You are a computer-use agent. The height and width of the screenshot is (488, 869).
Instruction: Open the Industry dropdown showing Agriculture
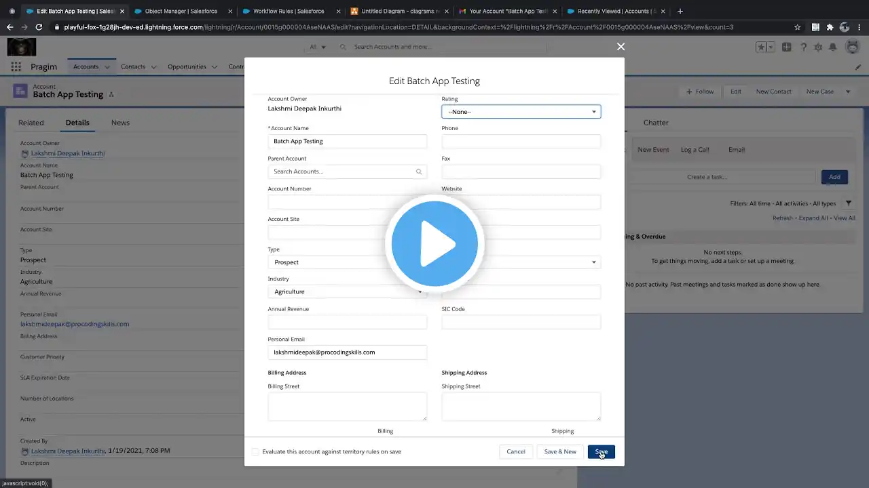[x=348, y=291]
